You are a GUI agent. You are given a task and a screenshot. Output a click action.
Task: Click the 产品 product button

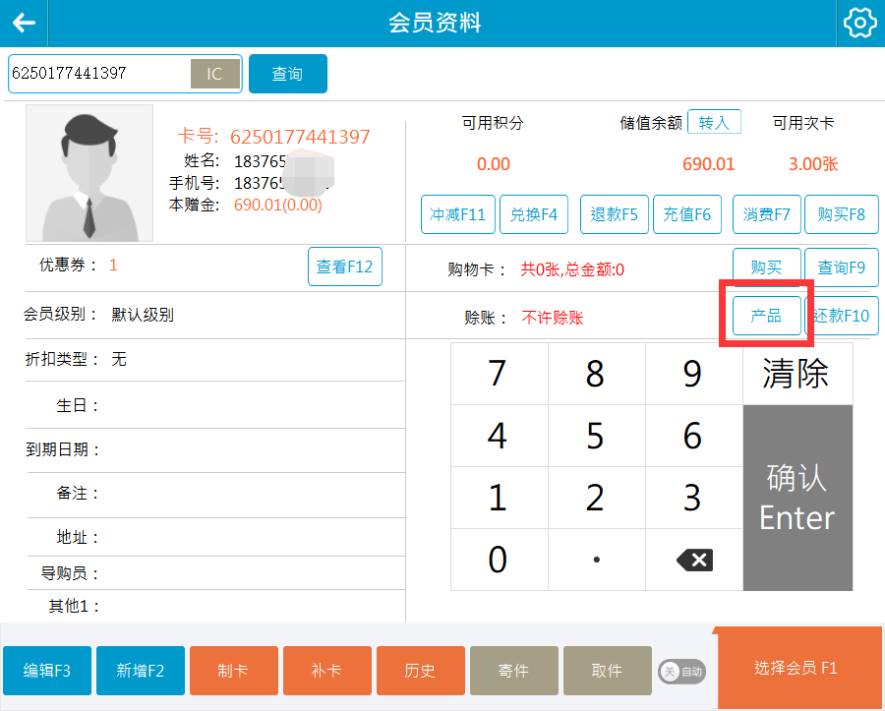(x=766, y=316)
